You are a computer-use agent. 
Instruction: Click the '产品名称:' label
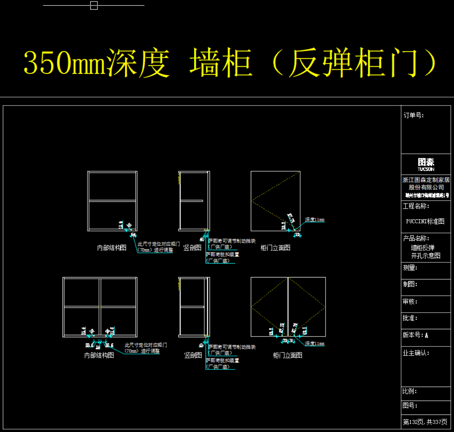pos(416,238)
